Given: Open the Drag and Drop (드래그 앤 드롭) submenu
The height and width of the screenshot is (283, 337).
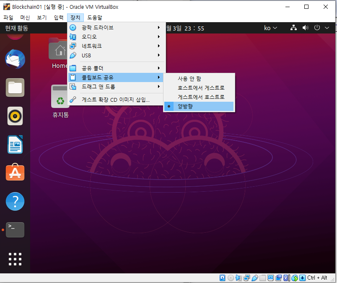Looking at the screenshot, I should click(117, 87).
